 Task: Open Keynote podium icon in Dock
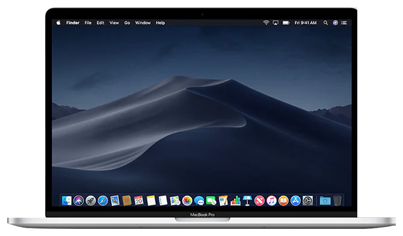point(247,201)
